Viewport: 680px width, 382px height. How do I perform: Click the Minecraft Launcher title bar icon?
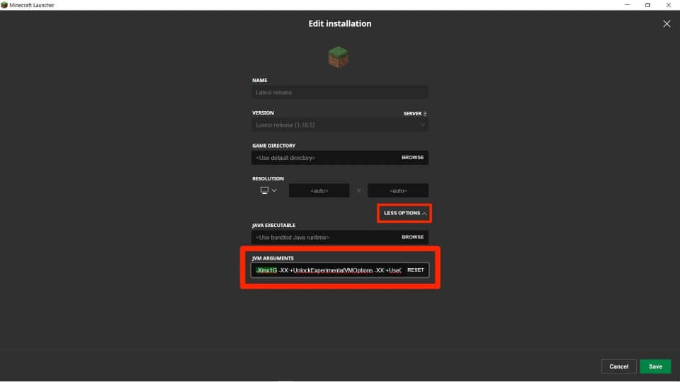coord(4,5)
